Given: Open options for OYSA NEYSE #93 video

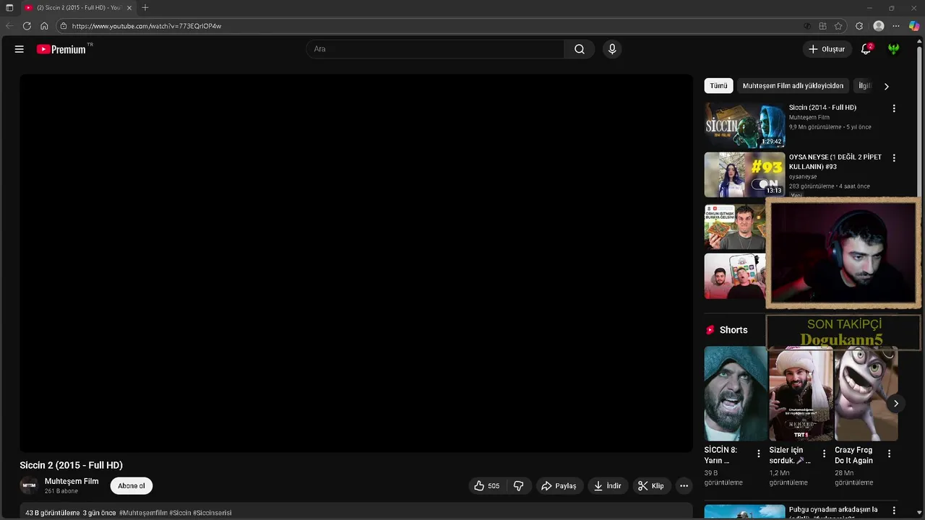Looking at the screenshot, I should tap(894, 157).
